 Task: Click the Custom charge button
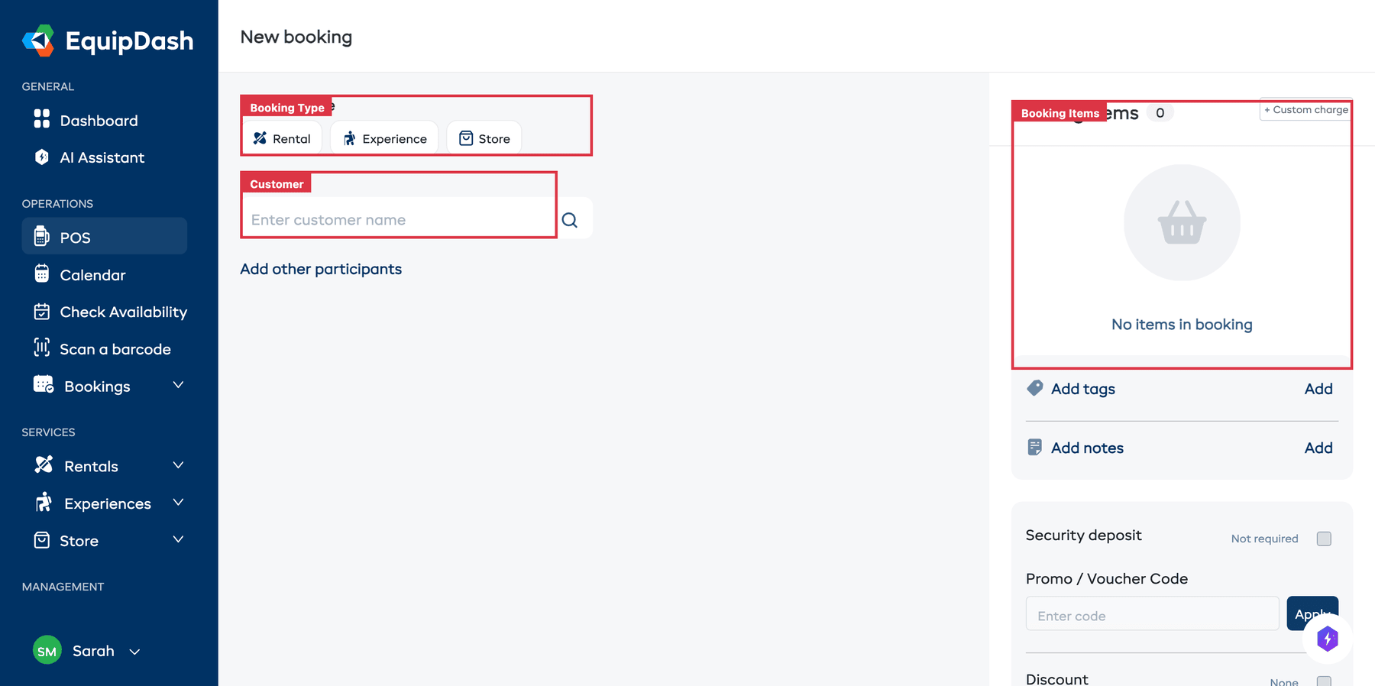coord(1305,110)
